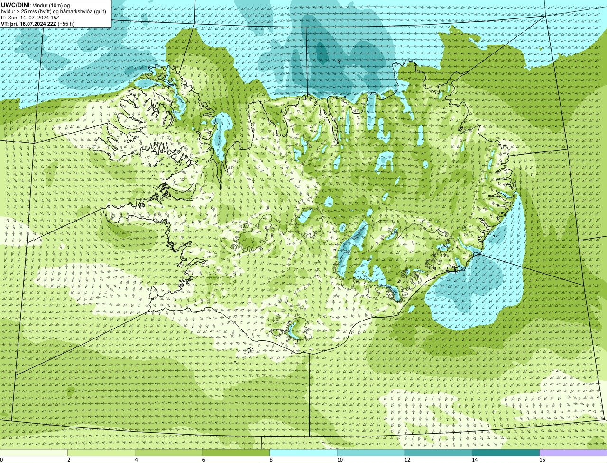Click the '14' colour scale label

475,460
